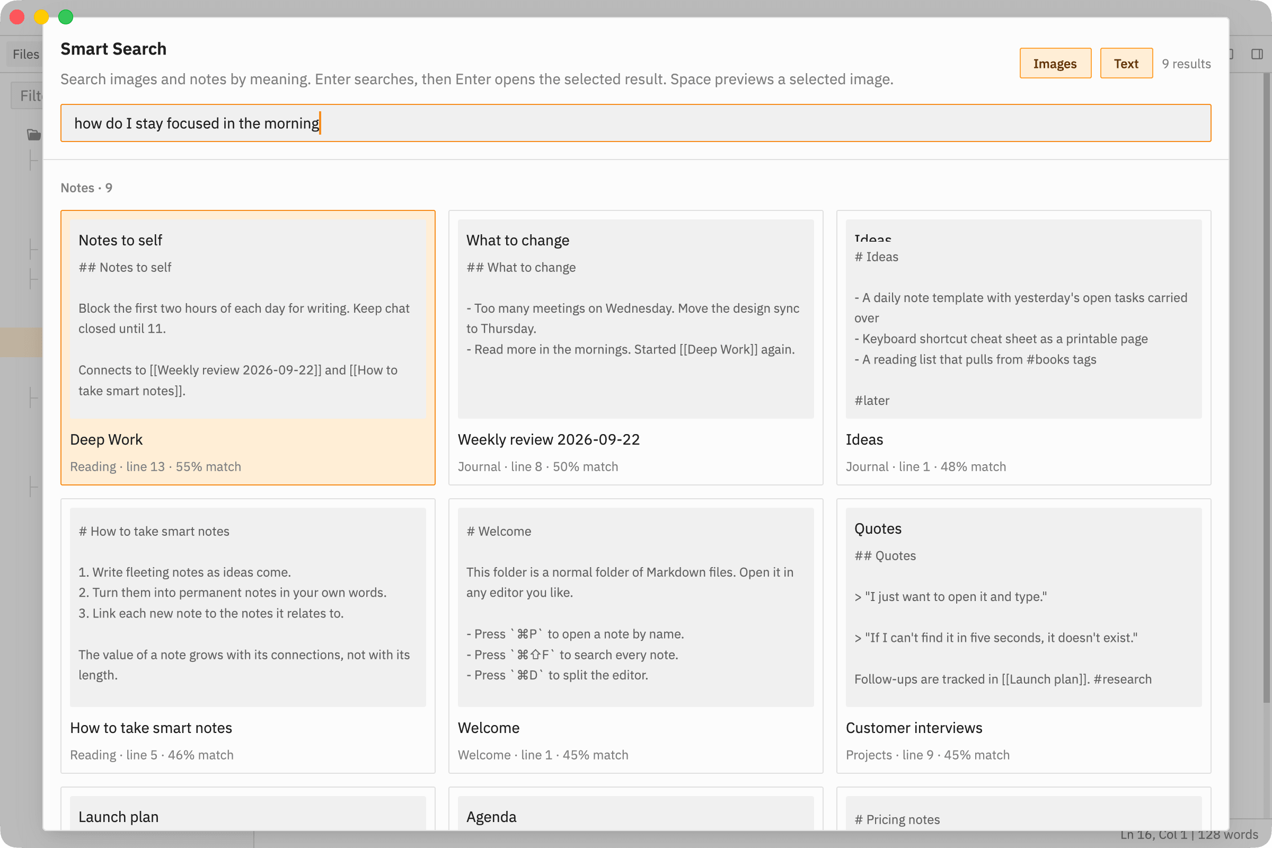Click 'Journal · line 1 · 48% match' text
Viewport: 1272px width, 848px height.
click(925, 467)
